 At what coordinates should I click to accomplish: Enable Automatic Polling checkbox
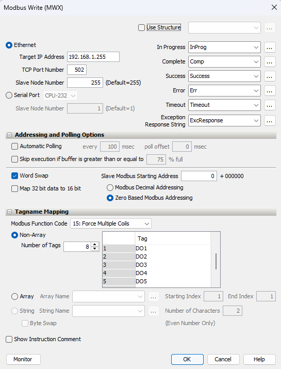tap(14, 147)
